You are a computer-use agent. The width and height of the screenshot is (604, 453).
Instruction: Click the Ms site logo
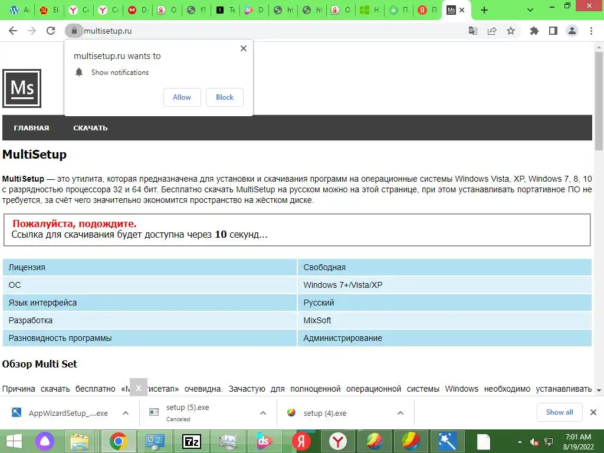[x=22, y=88]
